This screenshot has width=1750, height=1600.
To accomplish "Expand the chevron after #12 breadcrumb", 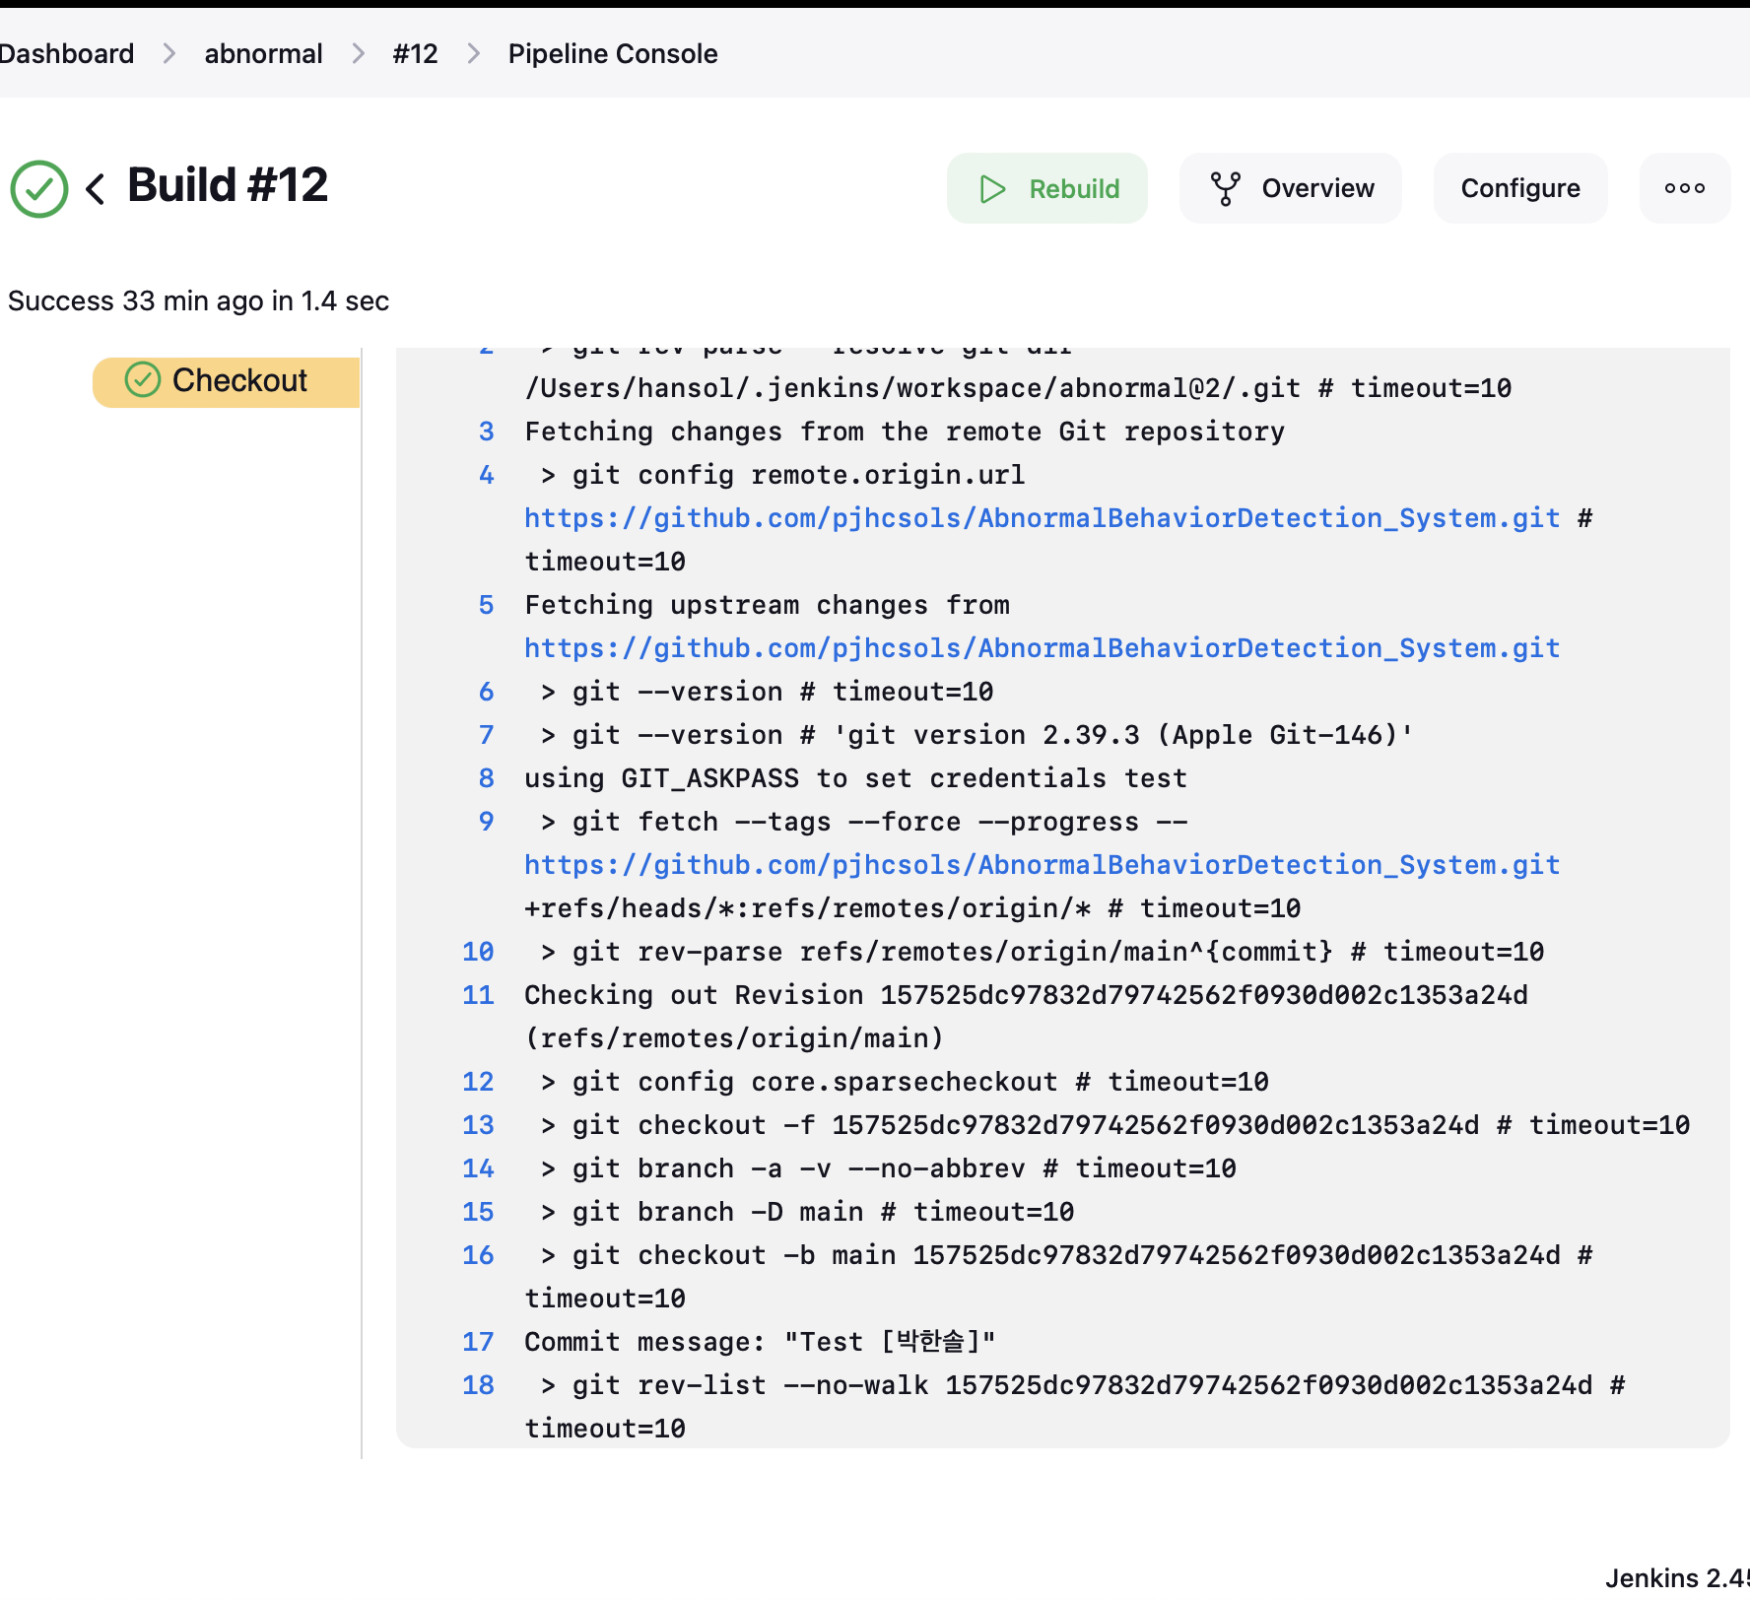I will click(473, 53).
